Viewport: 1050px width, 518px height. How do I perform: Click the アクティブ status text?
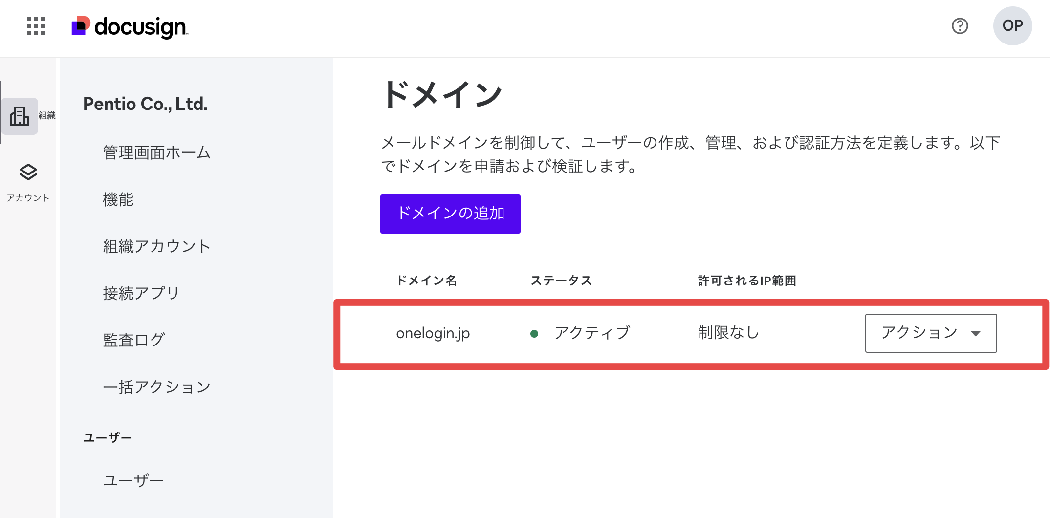click(x=592, y=333)
